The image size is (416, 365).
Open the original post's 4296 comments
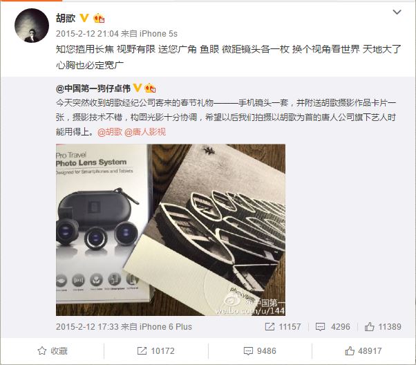pos(332,326)
